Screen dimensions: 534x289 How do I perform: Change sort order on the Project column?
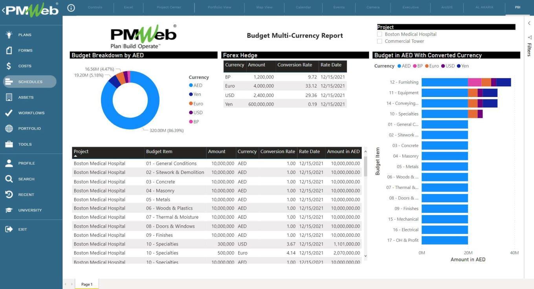[x=81, y=151]
